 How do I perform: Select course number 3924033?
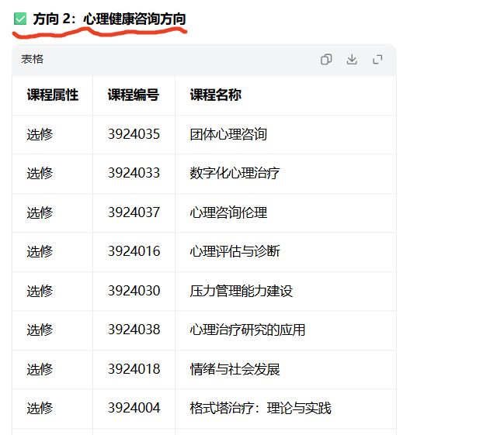134,173
